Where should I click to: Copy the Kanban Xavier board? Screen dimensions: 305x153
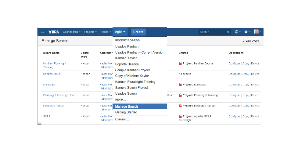[x=246, y=74]
